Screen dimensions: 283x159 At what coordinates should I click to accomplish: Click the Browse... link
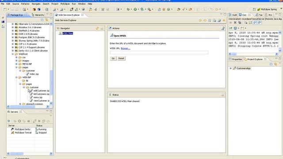[126, 49]
